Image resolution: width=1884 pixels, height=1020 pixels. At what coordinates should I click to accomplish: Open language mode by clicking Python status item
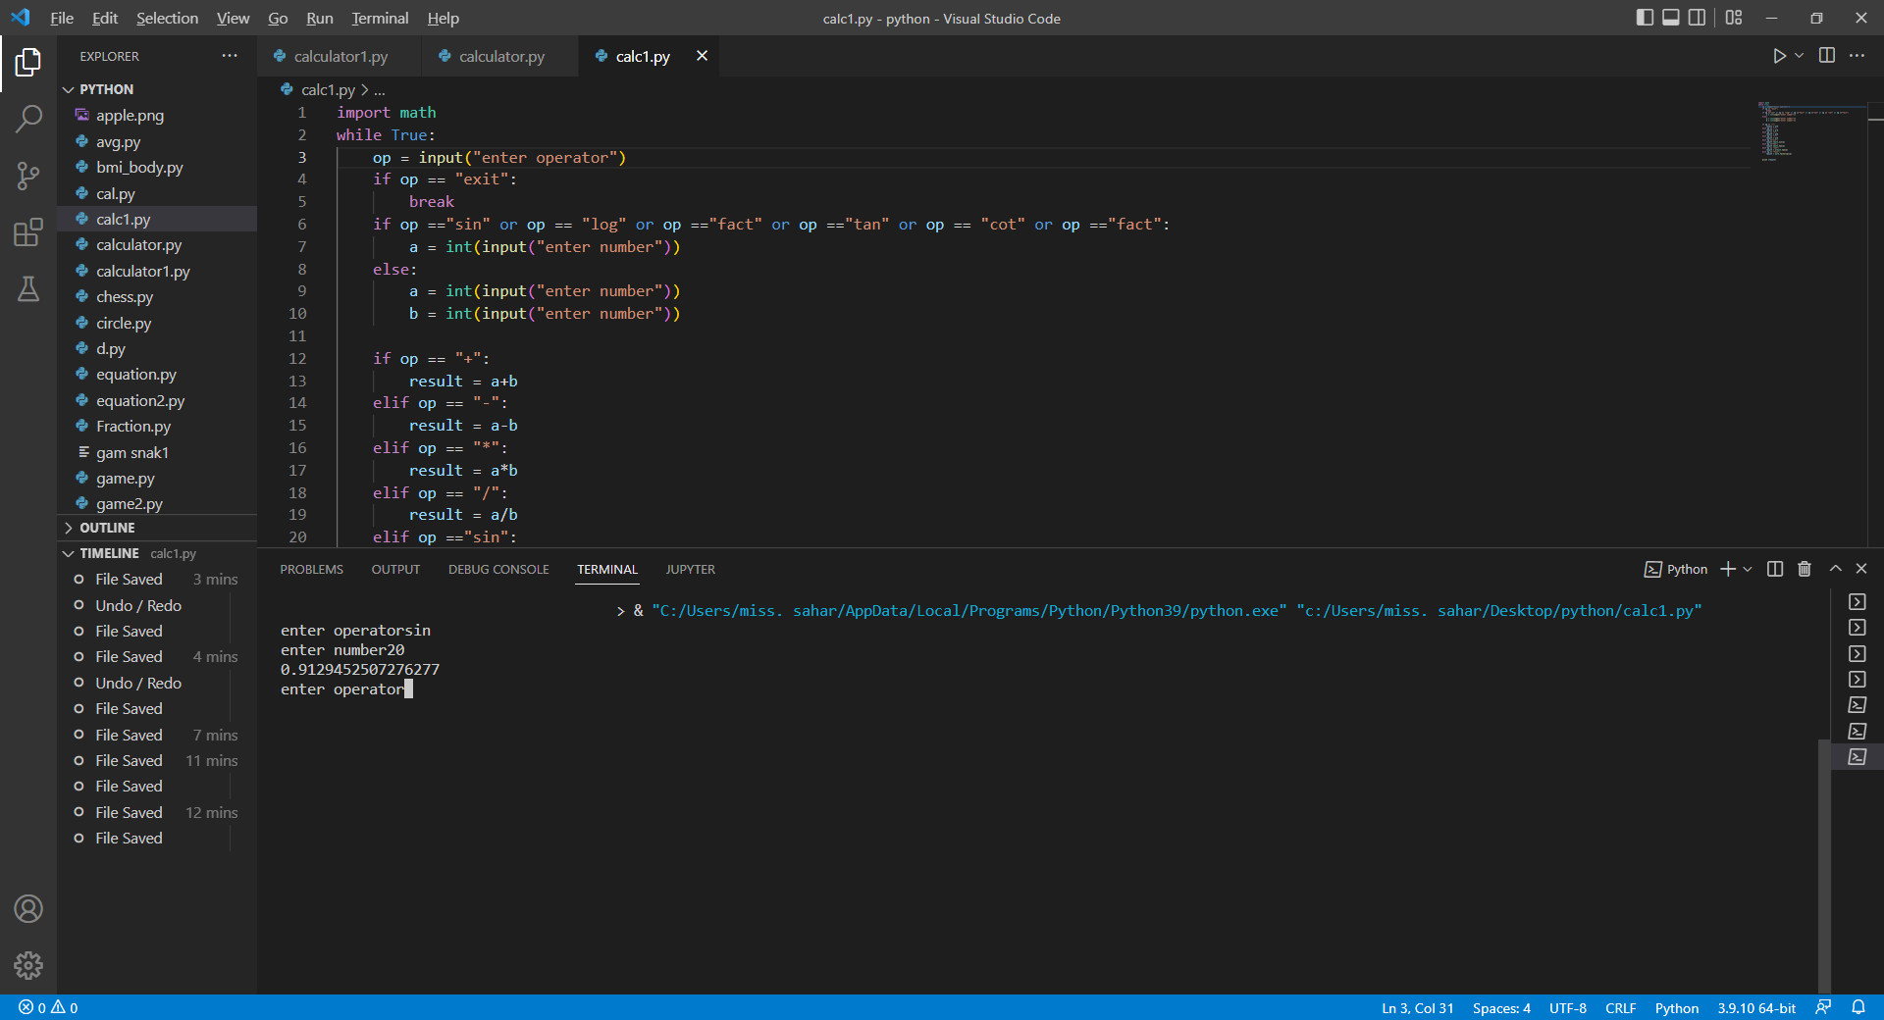pos(1677,1007)
